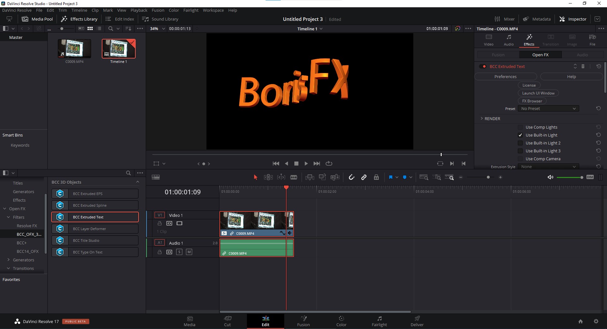Uncheck Use Built-in Light
Image resolution: width=607 pixels, height=329 pixels.
pyautogui.click(x=520, y=135)
